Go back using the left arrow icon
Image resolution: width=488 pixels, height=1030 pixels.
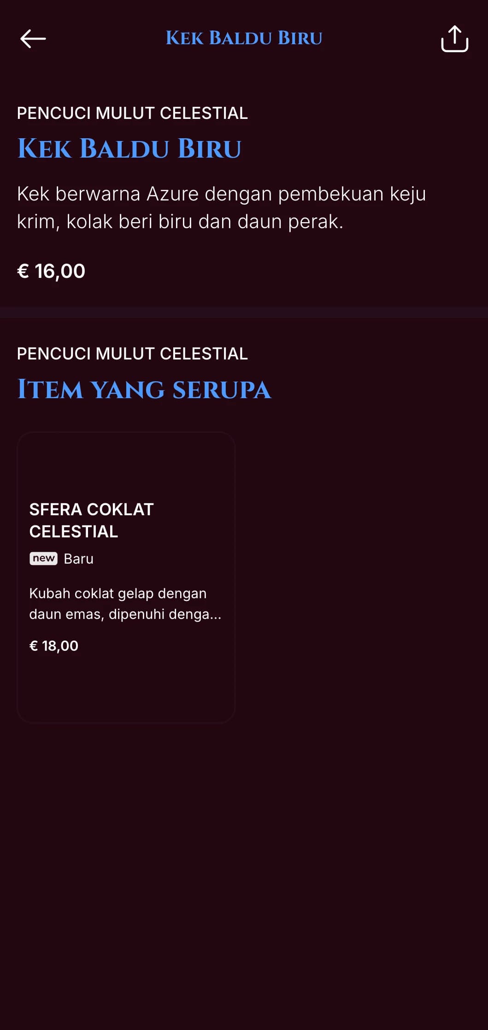tap(33, 39)
